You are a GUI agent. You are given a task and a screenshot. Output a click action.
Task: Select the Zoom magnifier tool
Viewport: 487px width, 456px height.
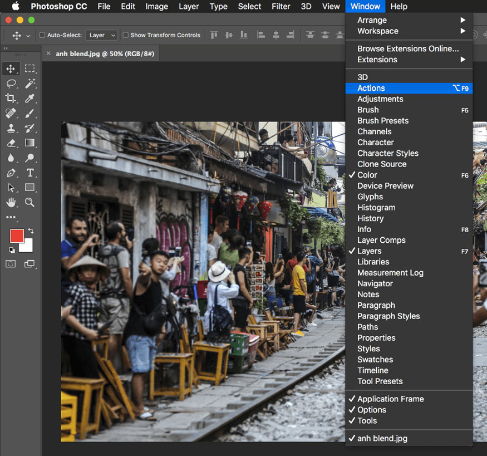[30, 203]
